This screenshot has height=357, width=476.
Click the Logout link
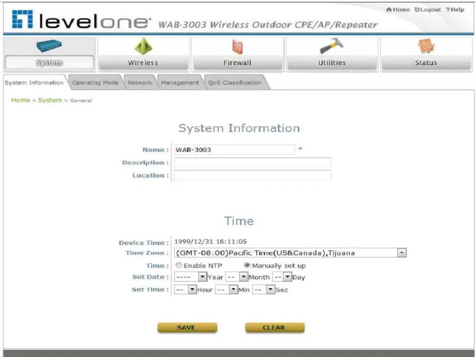point(428,10)
